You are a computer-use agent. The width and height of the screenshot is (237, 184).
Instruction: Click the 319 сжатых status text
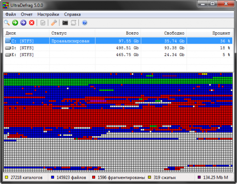(x=165, y=178)
